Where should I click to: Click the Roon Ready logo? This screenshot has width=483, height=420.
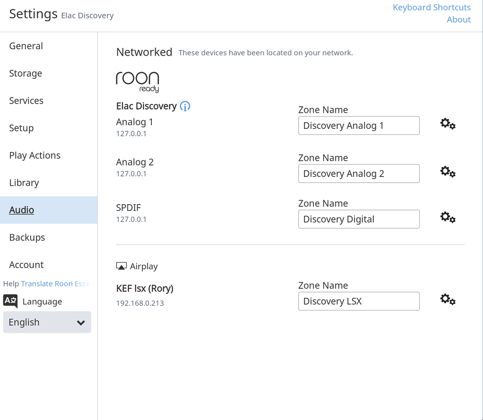[137, 82]
